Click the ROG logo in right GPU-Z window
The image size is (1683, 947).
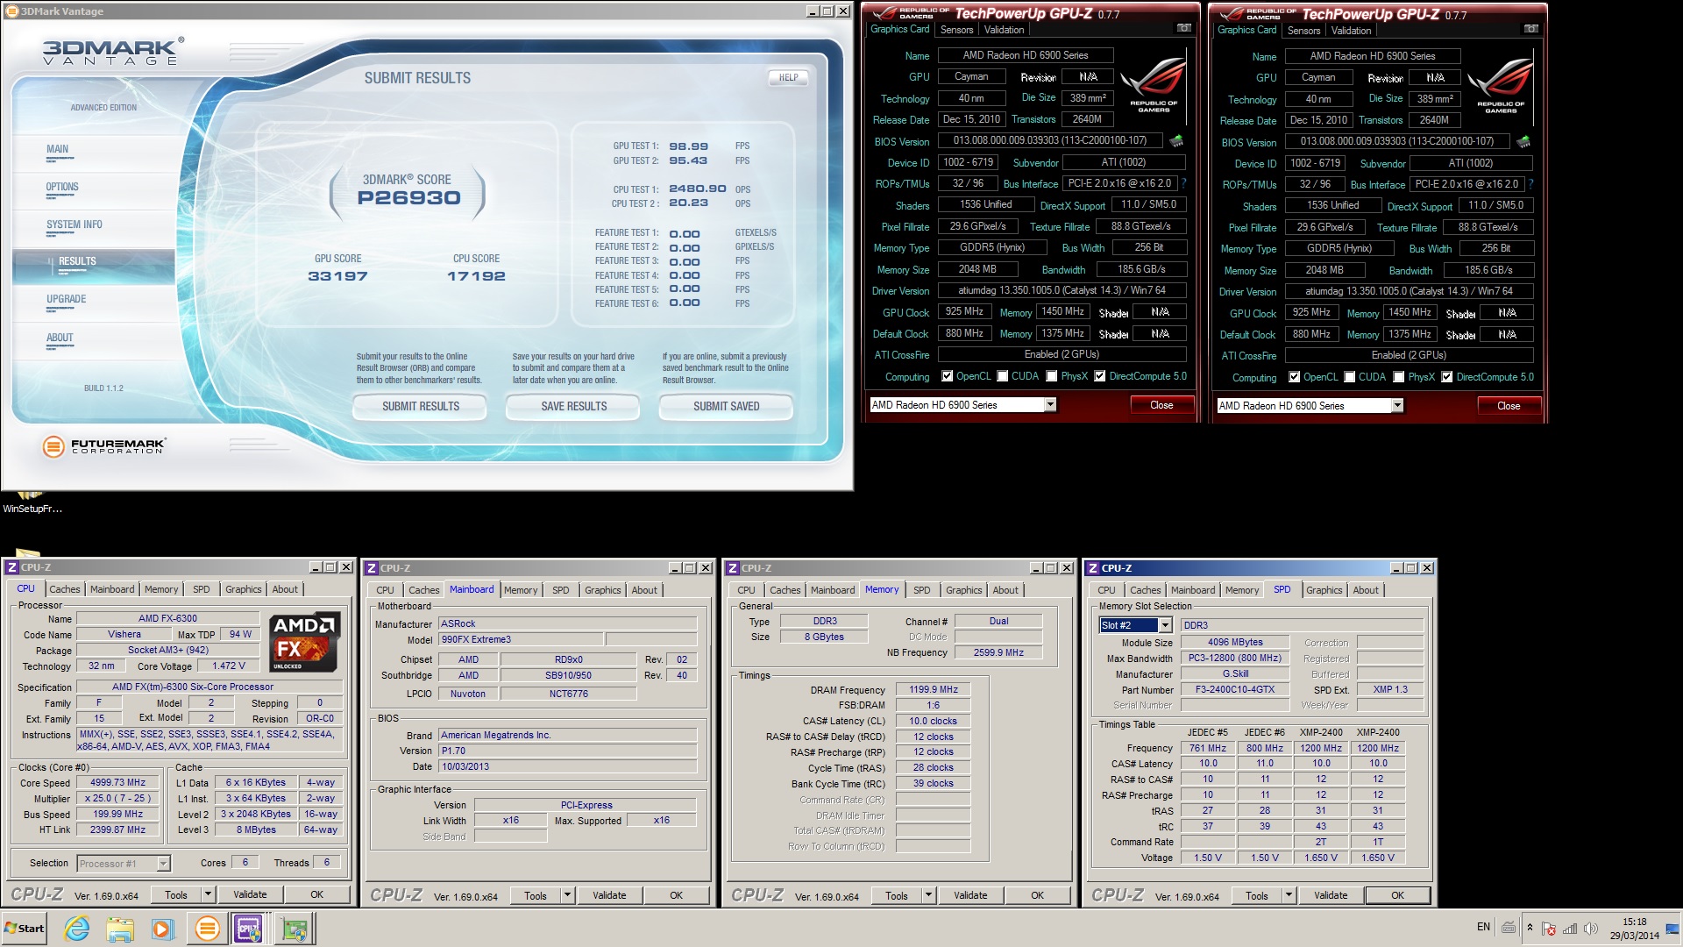tap(1501, 85)
